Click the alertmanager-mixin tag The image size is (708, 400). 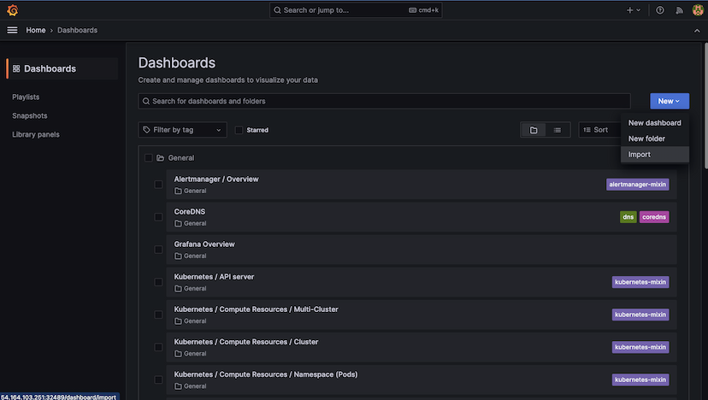click(x=638, y=185)
